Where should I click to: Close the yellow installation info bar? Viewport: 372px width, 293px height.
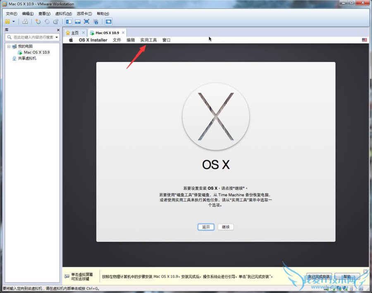(365, 271)
